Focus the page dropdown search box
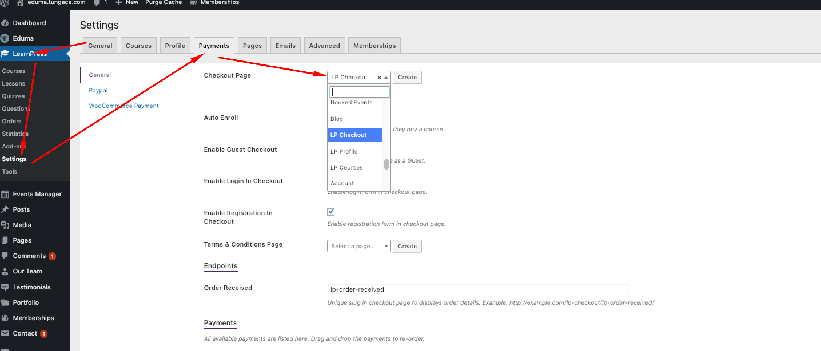The height and width of the screenshot is (351, 821). coord(360,92)
